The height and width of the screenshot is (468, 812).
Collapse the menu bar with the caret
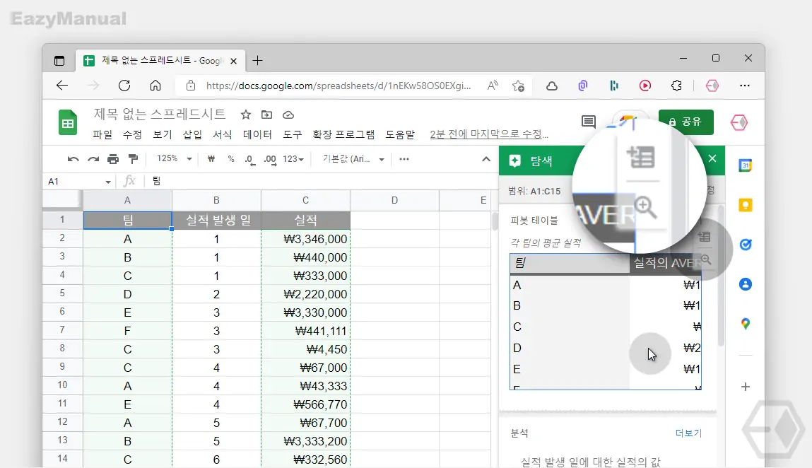point(486,159)
